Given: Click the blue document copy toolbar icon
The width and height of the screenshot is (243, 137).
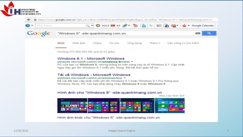Looking at the screenshot, I should 143,25.
